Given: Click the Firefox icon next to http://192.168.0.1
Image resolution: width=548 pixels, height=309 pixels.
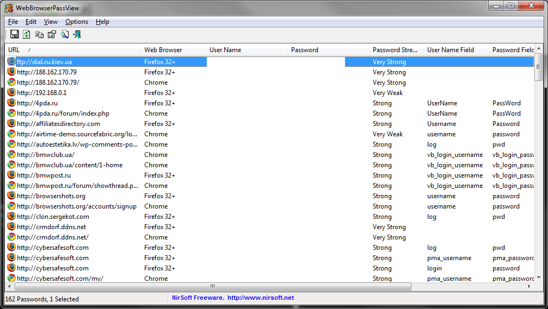Looking at the screenshot, I should coord(11,92).
